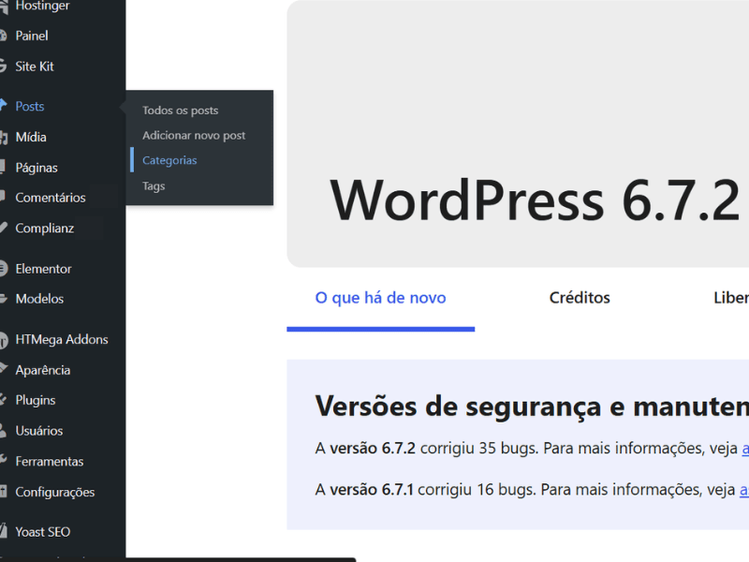Click the Complianz checkmark icon
The width and height of the screenshot is (749, 562).
[4, 228]
